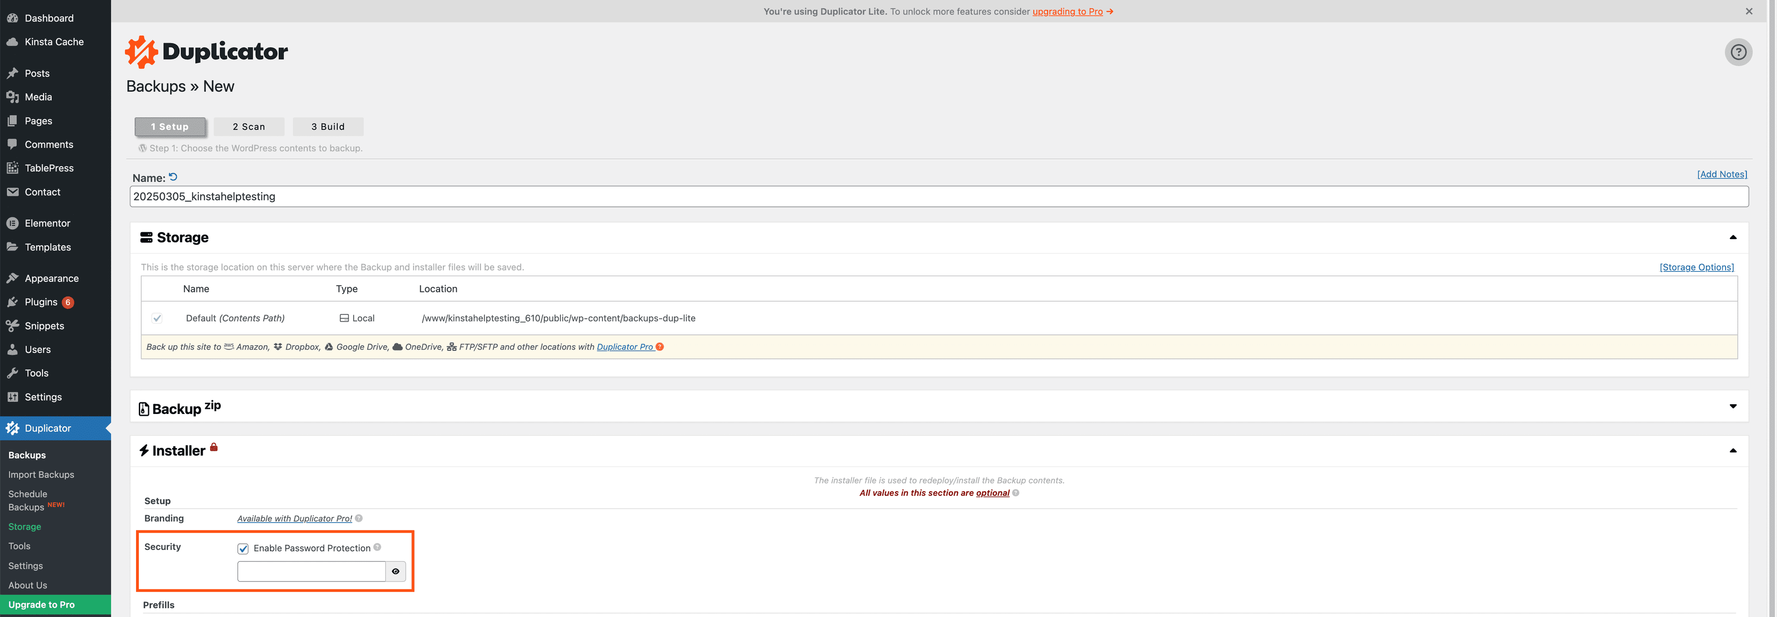Click the name reset undo icon

[x=173, y=177]
